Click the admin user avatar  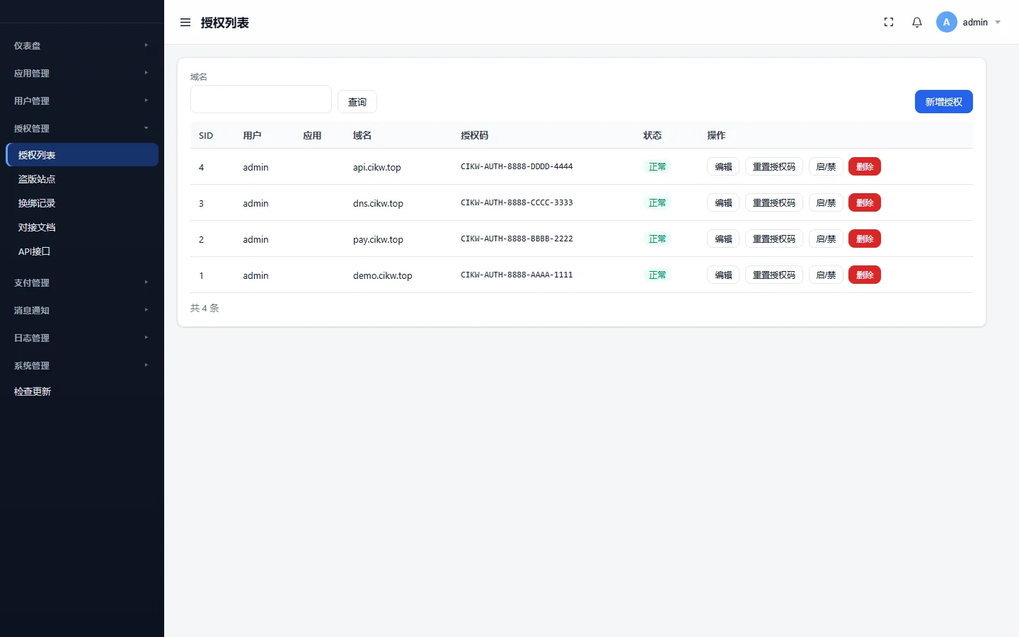coord(947,23)
